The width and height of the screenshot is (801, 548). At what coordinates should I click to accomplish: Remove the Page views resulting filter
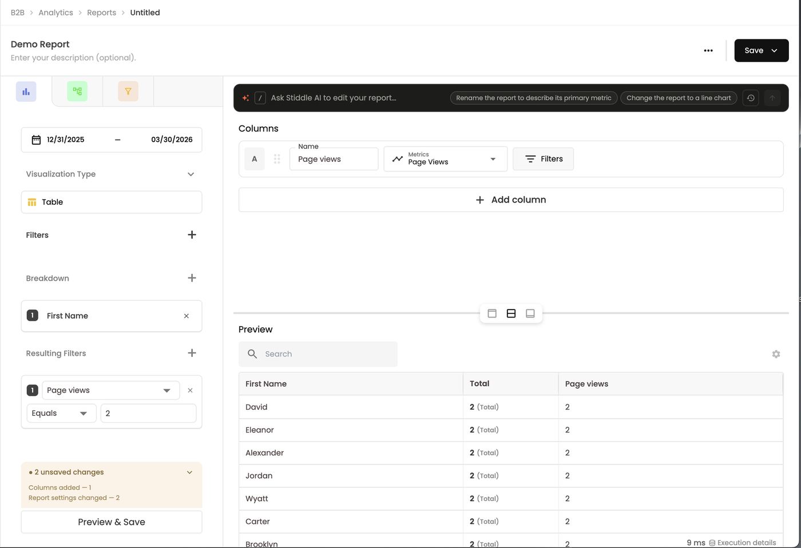[190, 390]
